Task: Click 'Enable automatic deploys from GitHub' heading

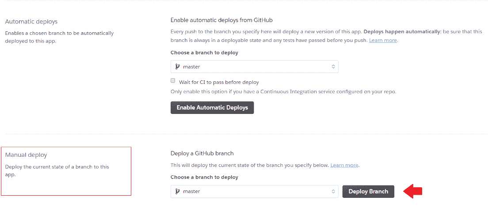Action: tap(225, 20)
